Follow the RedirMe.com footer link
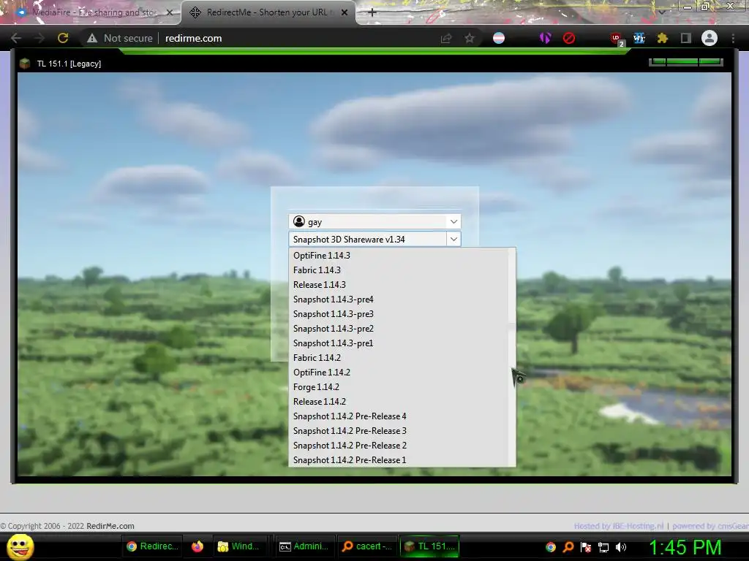 [x=110, y=526]
